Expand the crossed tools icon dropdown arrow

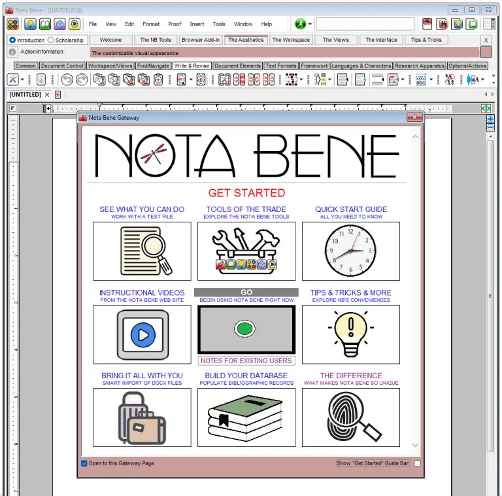tap(22, 79)
